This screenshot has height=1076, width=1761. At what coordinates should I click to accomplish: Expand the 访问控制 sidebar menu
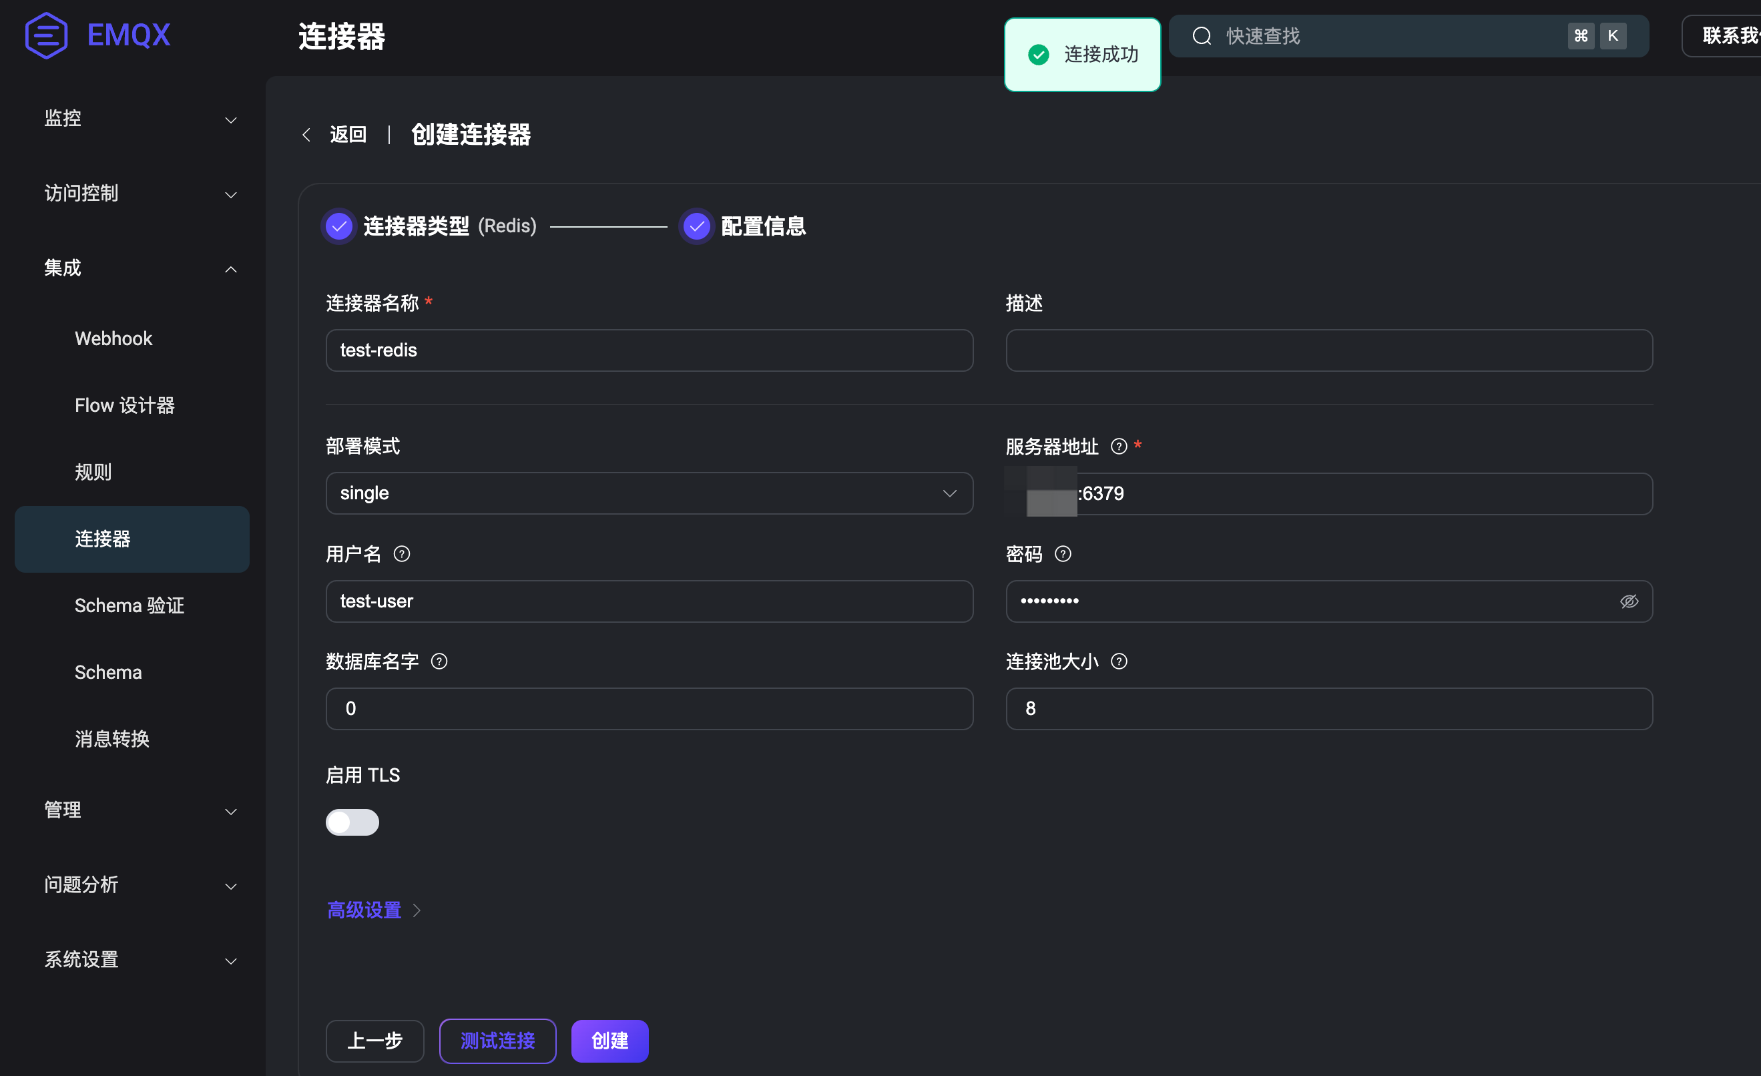(140, 194)
